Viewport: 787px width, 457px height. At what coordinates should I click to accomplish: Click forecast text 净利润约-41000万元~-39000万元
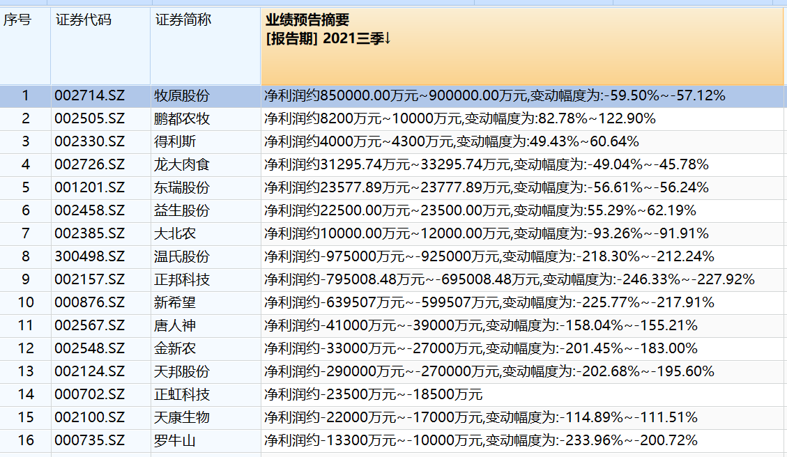coord(373,325)
